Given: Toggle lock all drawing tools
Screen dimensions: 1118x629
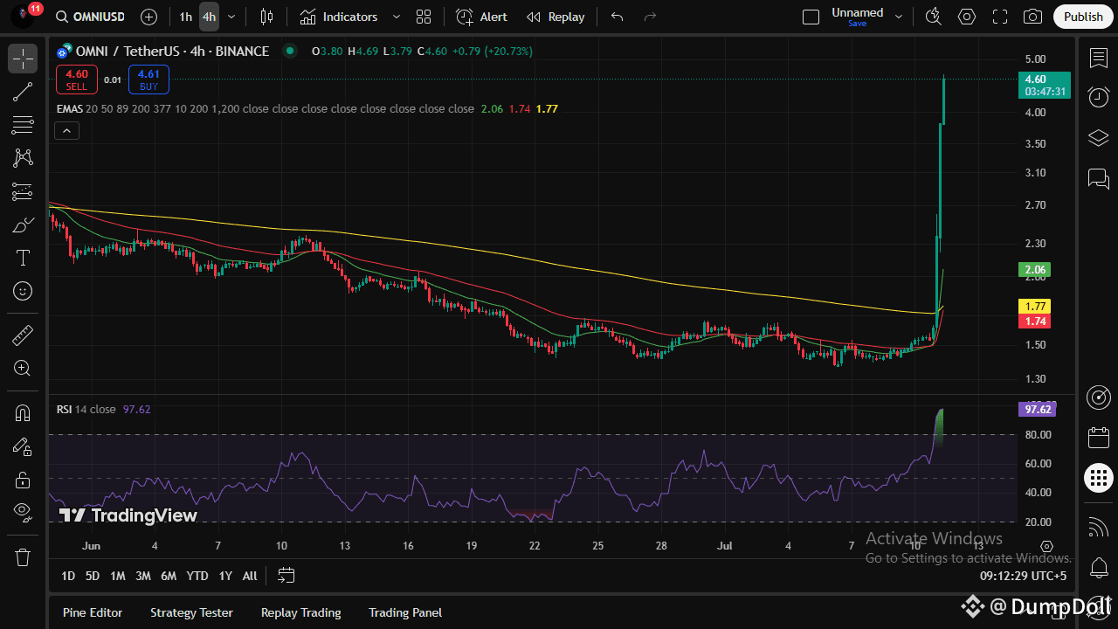Looking at the screenshot, I should tap(23, 479).
